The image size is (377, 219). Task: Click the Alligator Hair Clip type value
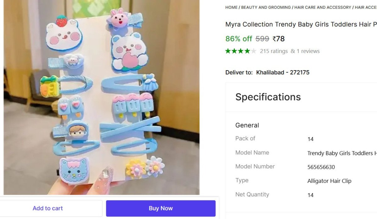click(329, 181)
